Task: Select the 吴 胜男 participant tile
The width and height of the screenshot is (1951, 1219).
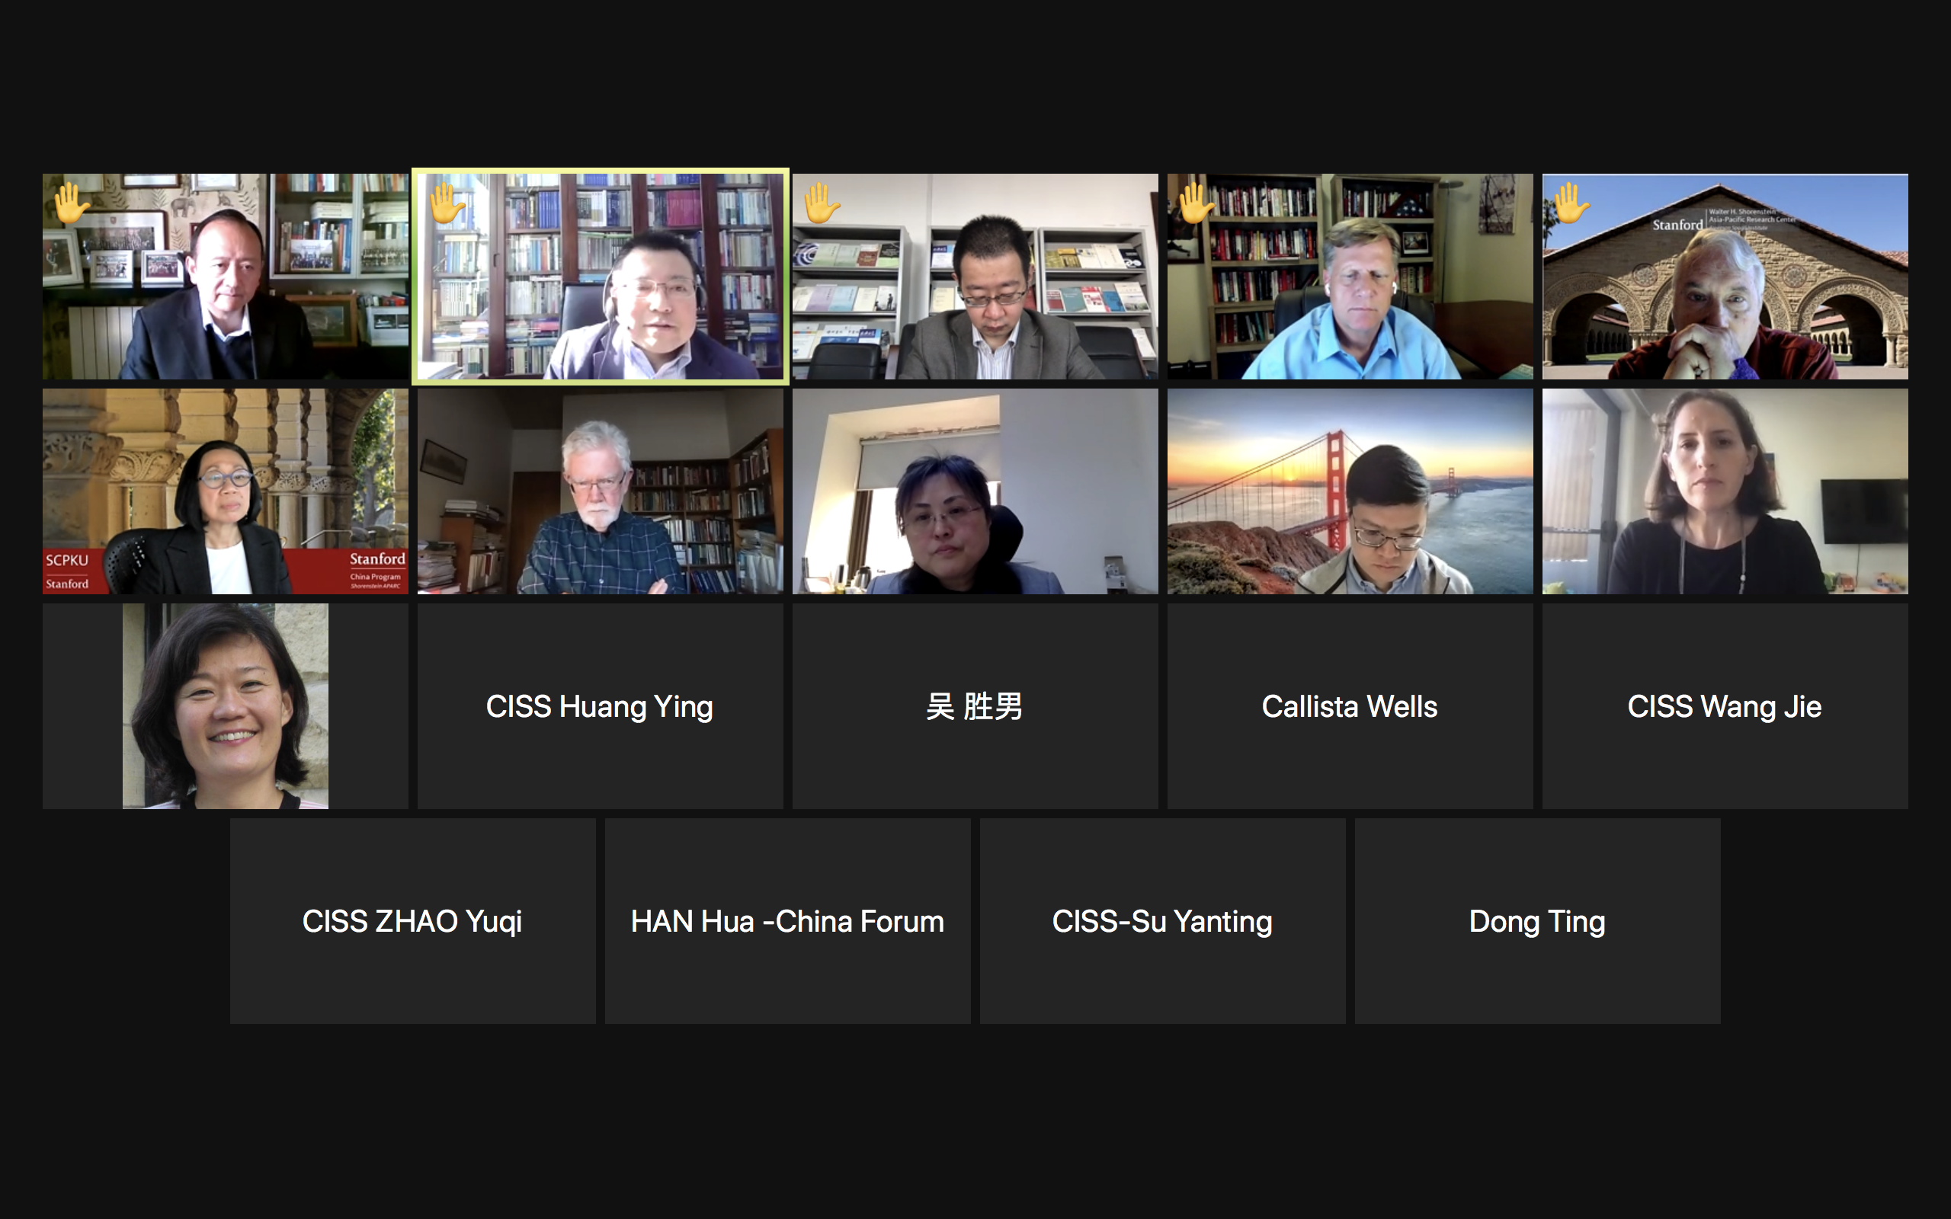Action: click(975, 706)
